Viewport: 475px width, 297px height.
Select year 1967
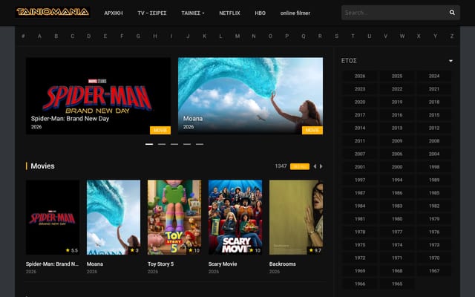point(434,271)
